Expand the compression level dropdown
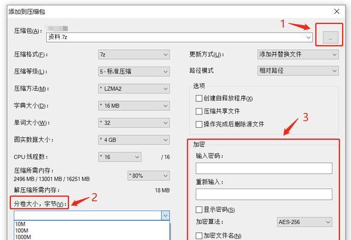This screenshot has width=351, height=240. click(134, 71)
